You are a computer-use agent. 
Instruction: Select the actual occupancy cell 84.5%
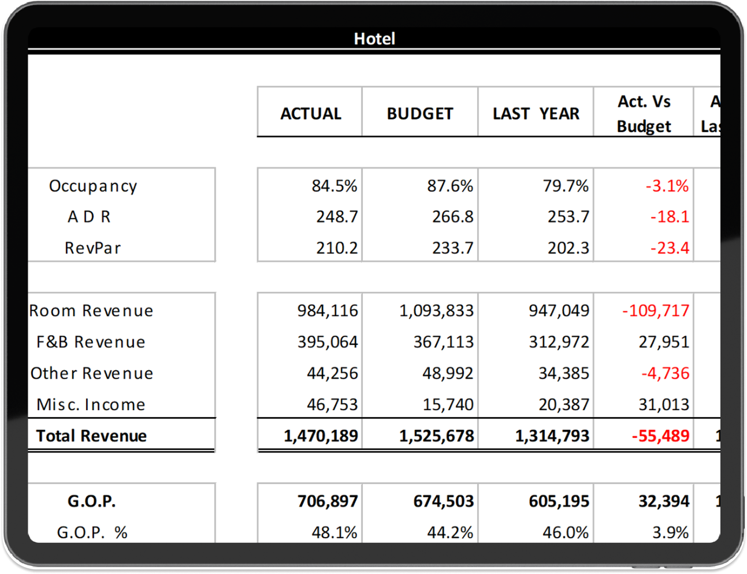pos(334,186)
